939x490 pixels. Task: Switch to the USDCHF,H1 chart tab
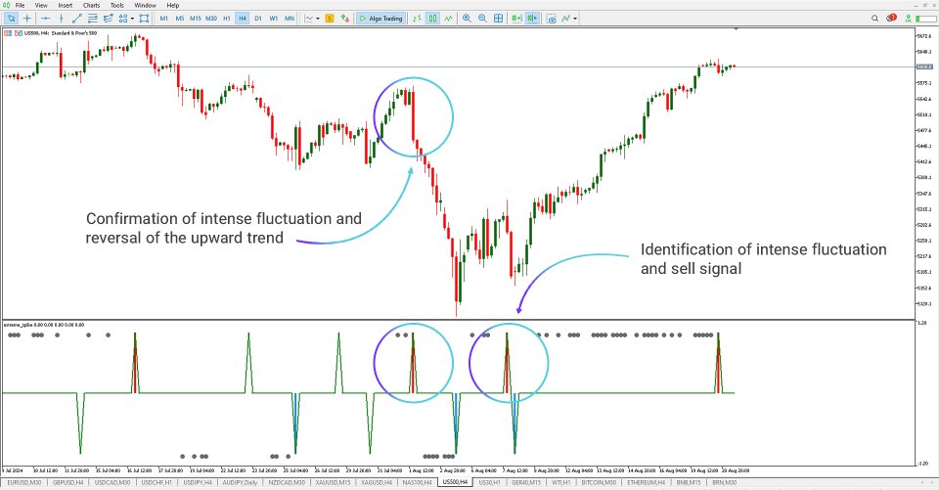coord(156,482)
